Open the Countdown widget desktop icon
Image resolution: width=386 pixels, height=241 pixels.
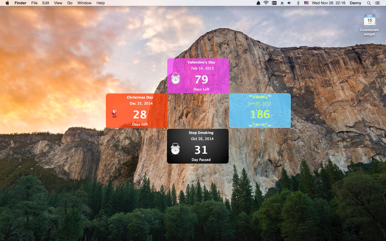click(x=369, y=21)
